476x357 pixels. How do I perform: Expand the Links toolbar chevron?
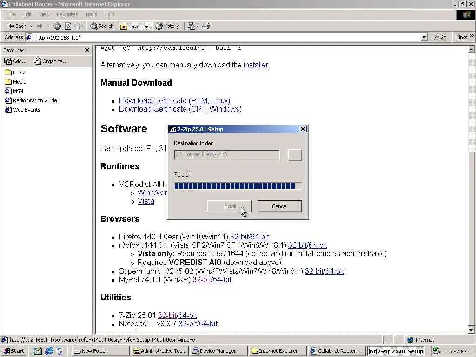click(472, 36)
